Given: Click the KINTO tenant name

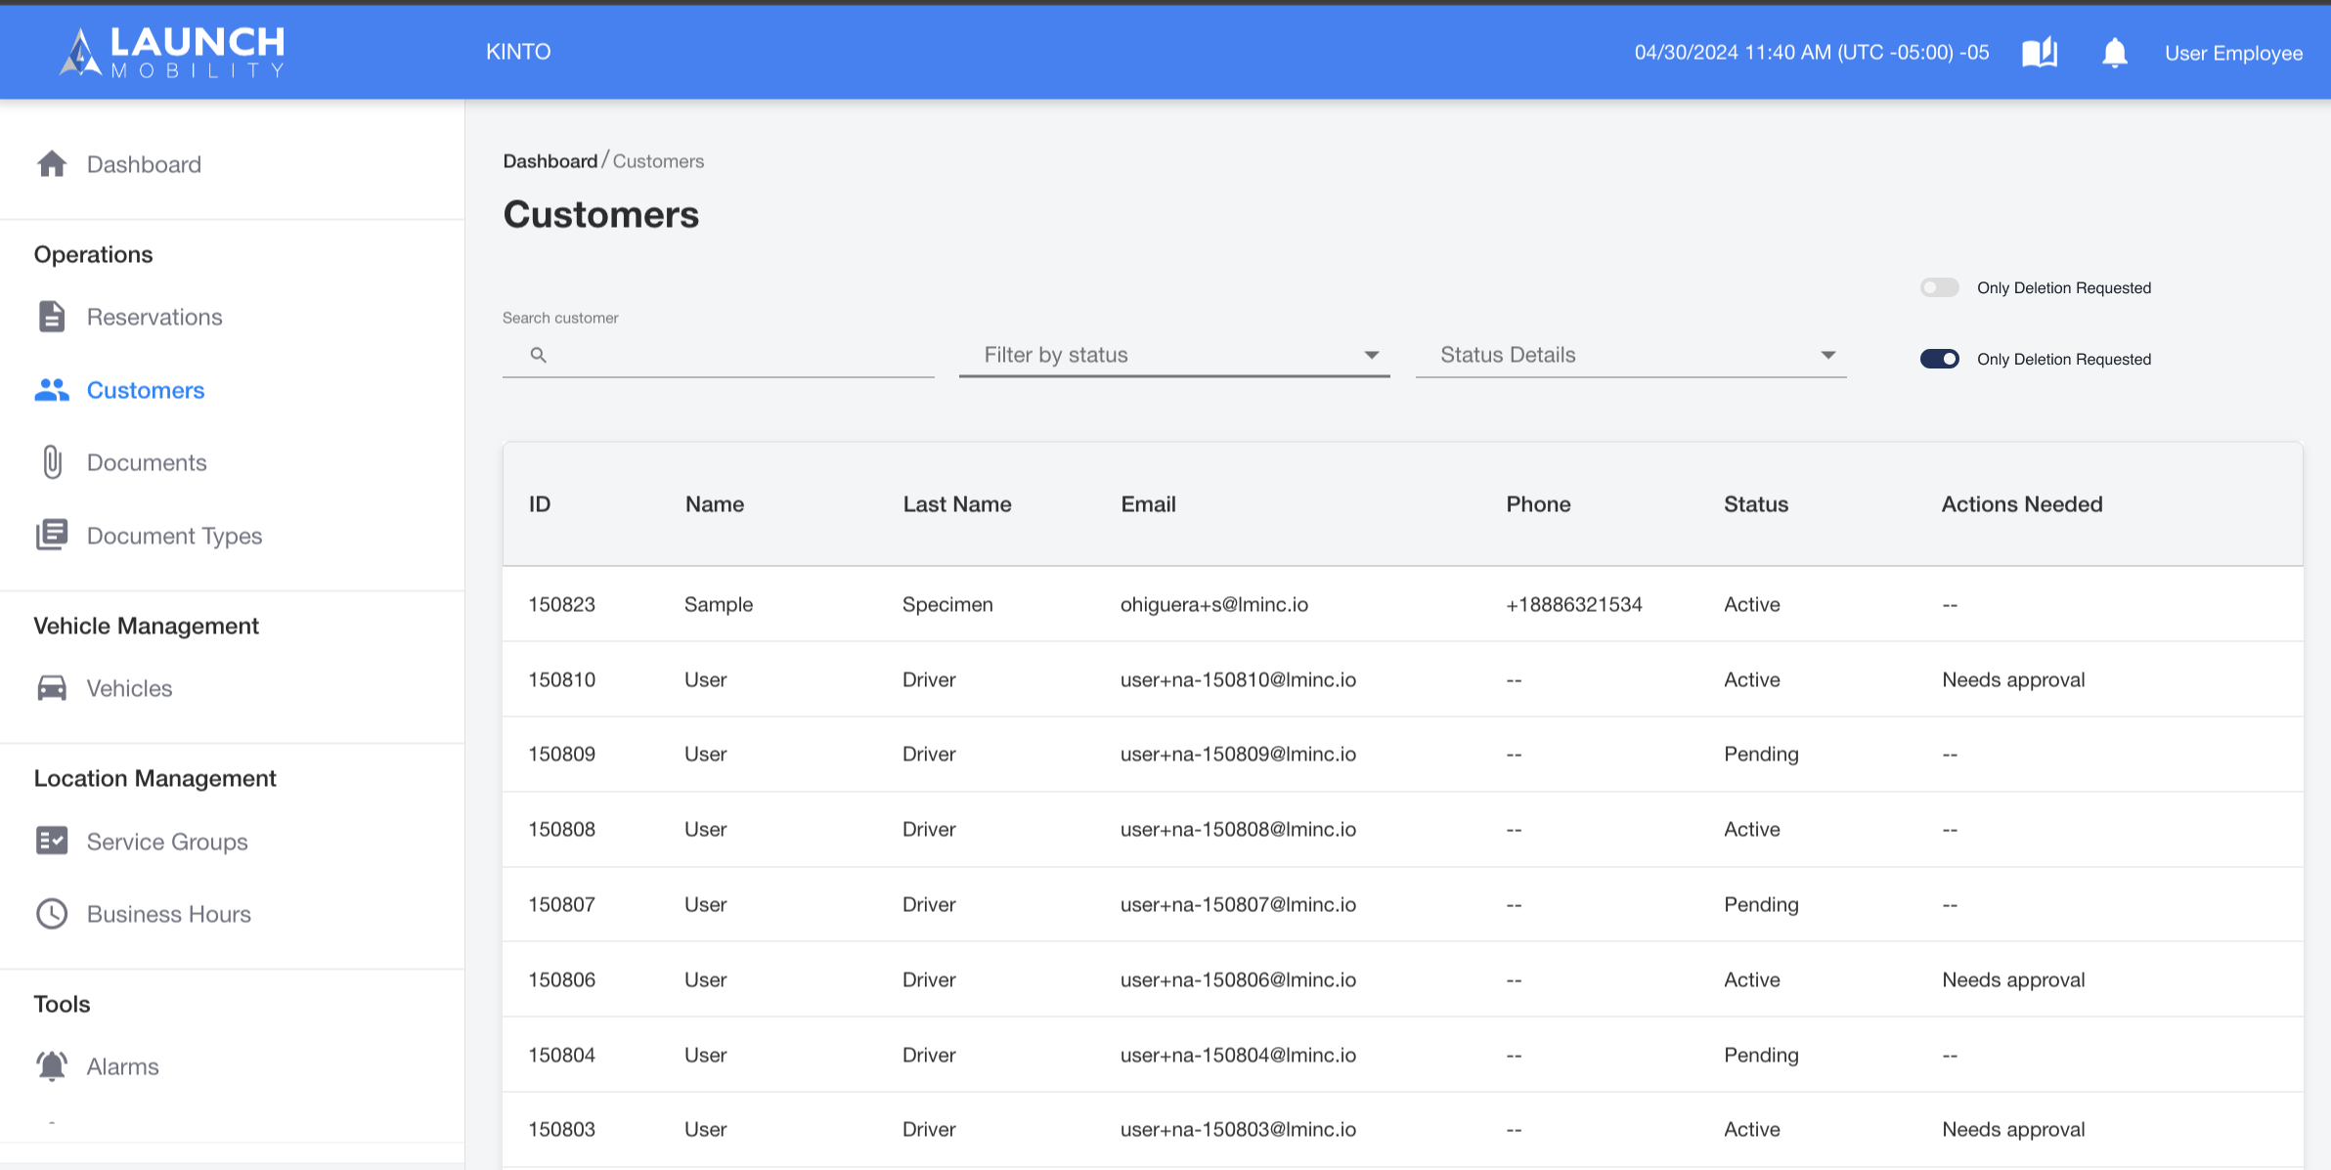Looking at the screenshot, I should 518,52.
